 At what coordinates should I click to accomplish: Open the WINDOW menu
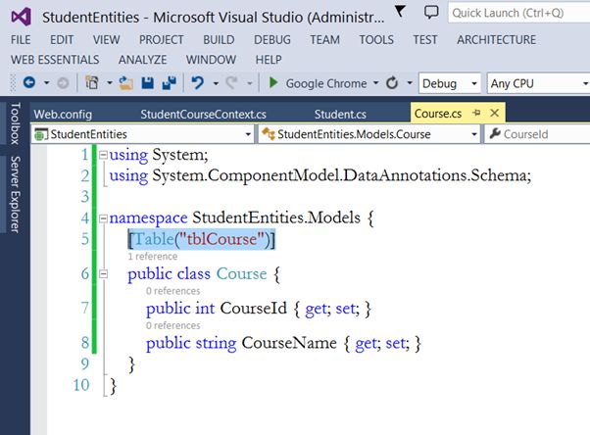click(x=211, y=60)
